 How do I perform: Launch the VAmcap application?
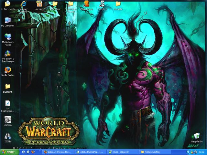coord(7,119)
